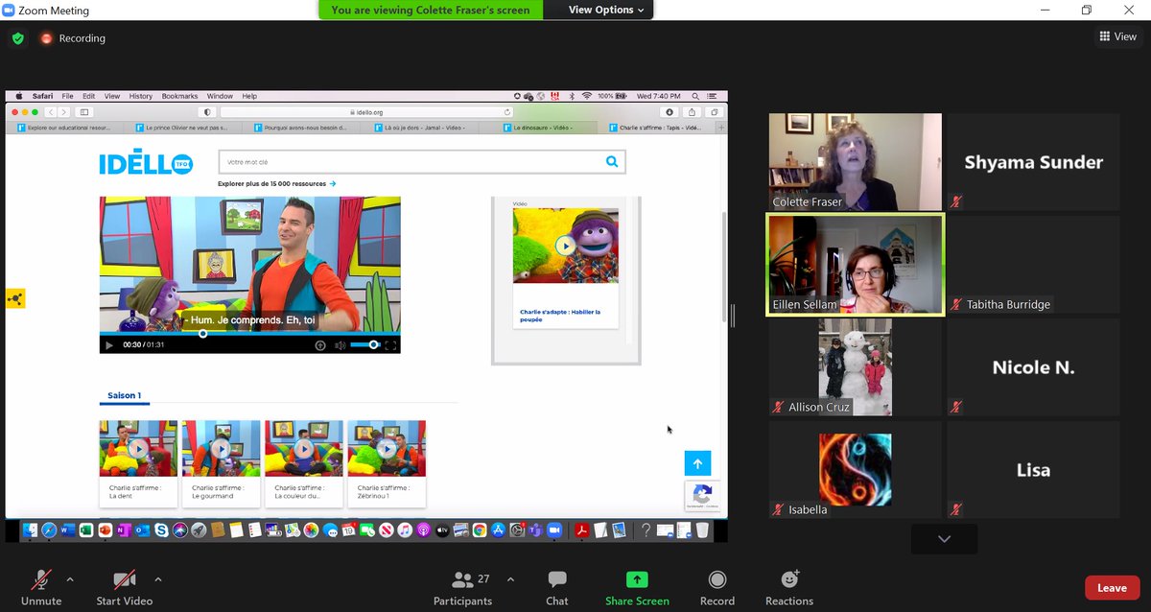
Task: Select the Saison 1 tab
Action: pyautogui.click(x=124, y=395)
